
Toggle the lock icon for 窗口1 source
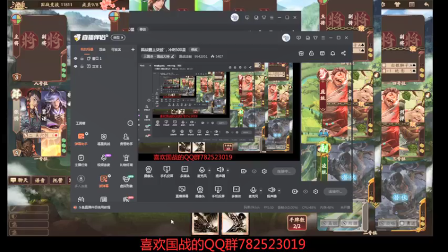point(82,59)
